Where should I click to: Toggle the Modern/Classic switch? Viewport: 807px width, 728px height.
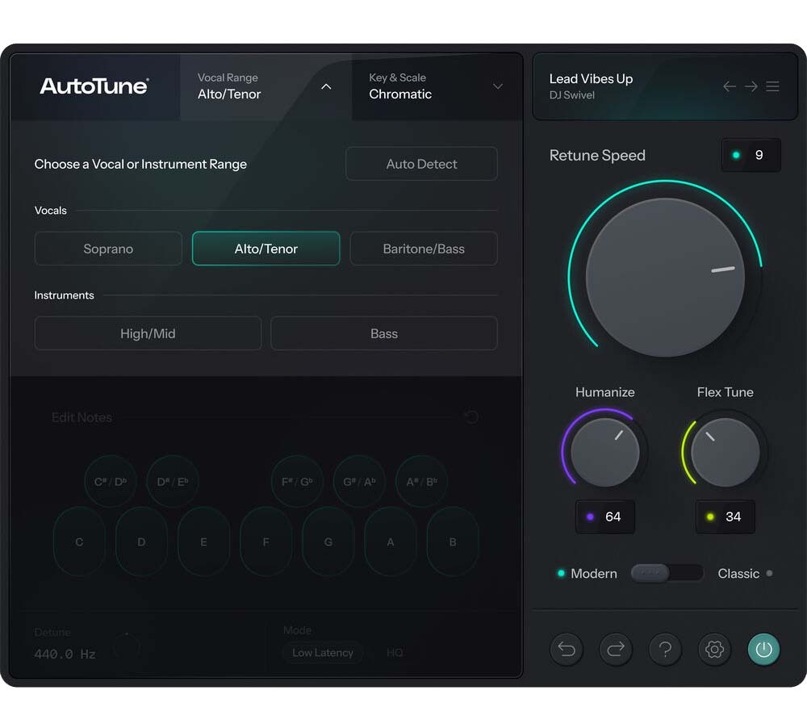pyautogui.click(x=667, y=573)
